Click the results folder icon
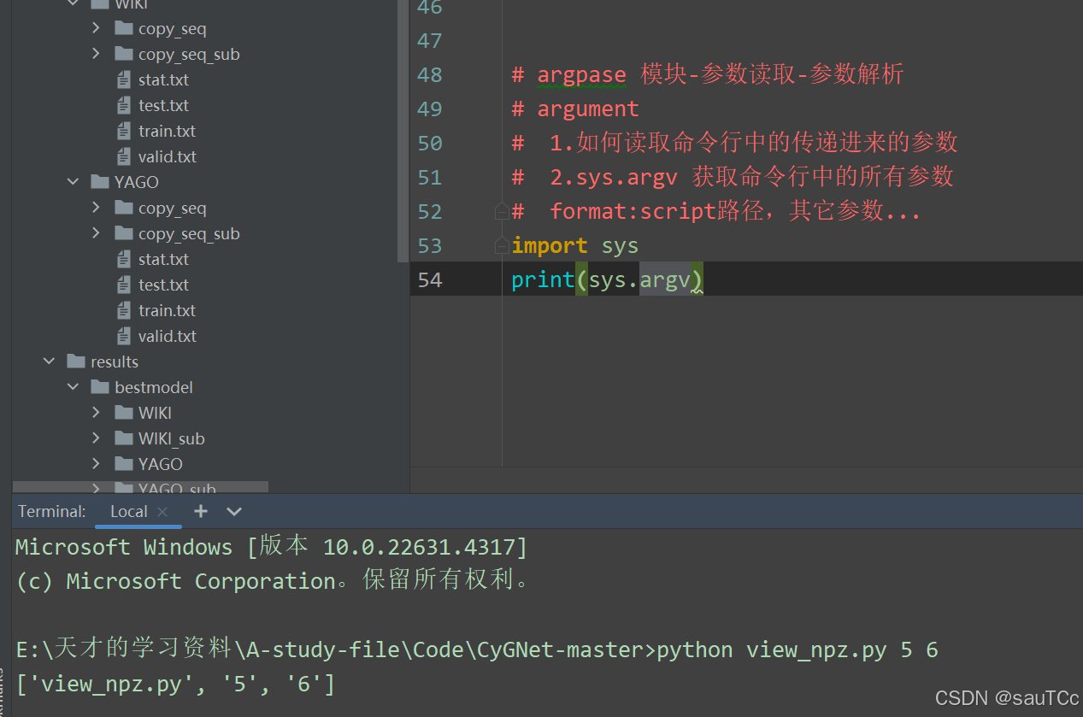 76,361
